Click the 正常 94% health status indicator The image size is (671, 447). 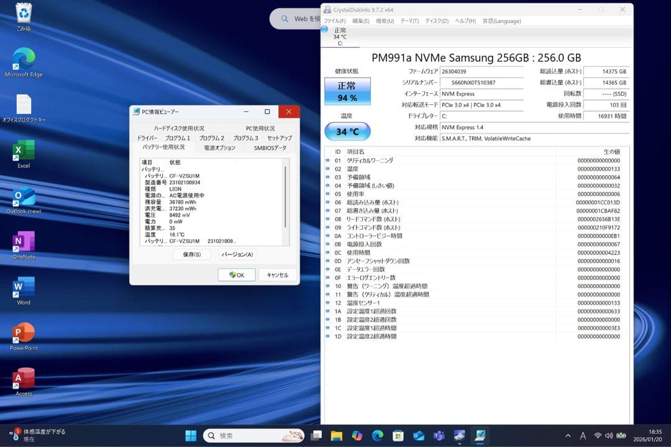coord(347,91)
